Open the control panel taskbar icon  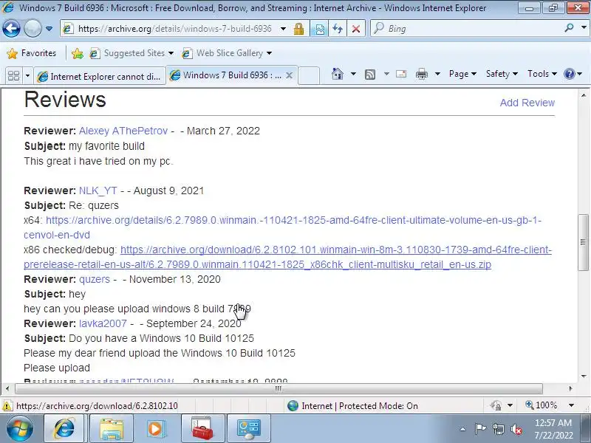click(248, 428)
